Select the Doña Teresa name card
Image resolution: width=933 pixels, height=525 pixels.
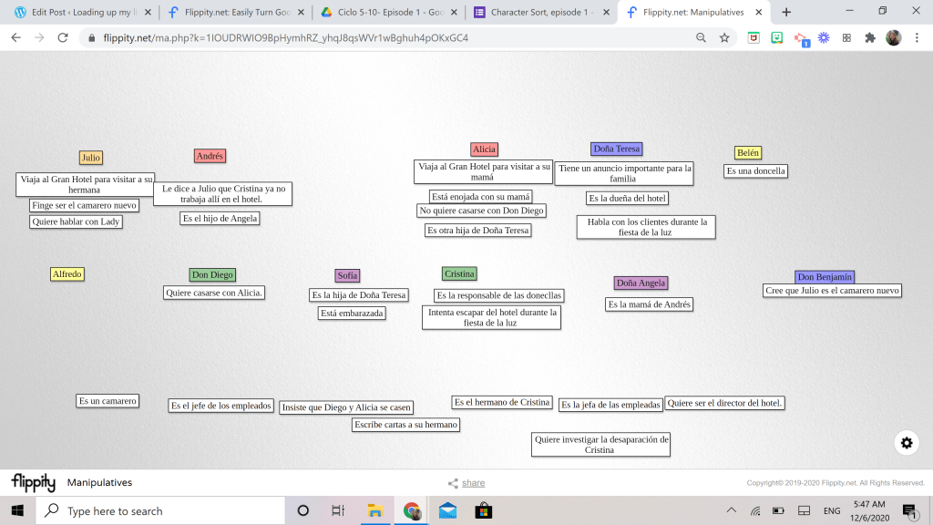pyautogui.click(x=616, y=149)
